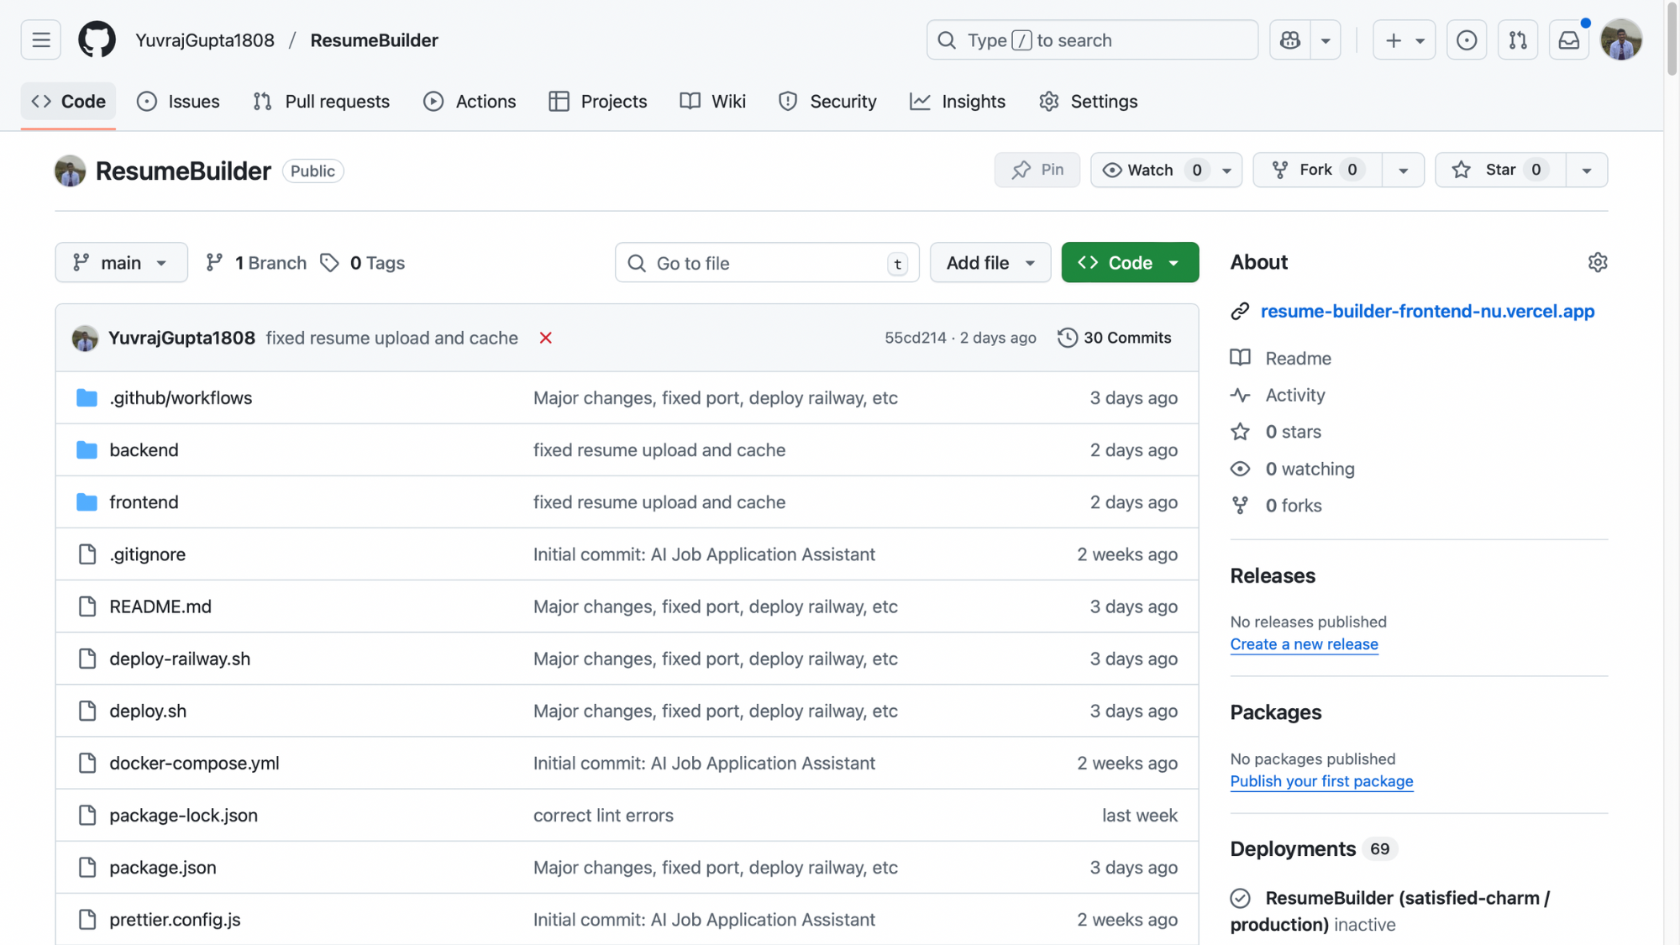Open the create new plus menu
The image size is (1680, 945).
(1404, 40)
